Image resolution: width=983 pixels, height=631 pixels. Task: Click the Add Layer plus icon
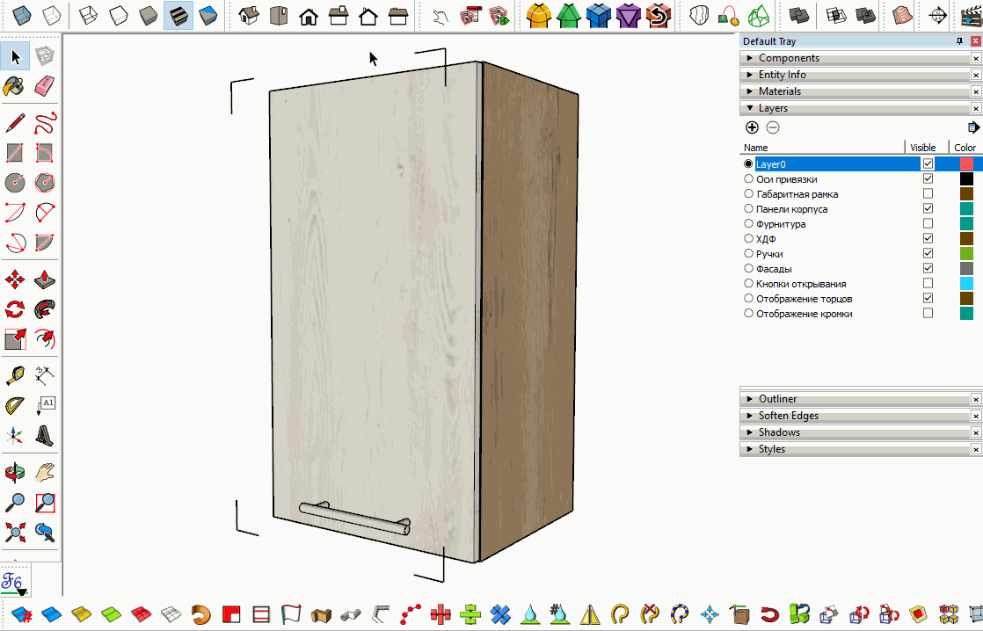pyautogui.click(x=752, y=127)
